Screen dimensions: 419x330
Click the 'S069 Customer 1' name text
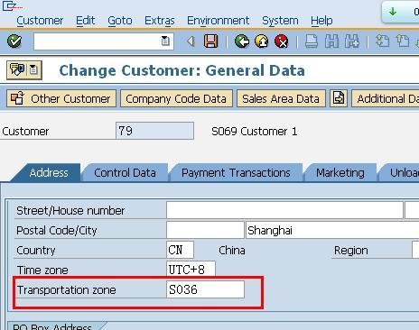(x=255, y=131)
